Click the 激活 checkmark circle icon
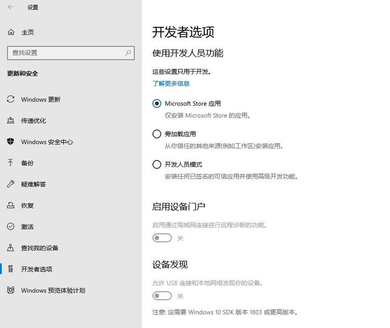The image size is (390, 328). pos(10,226)
